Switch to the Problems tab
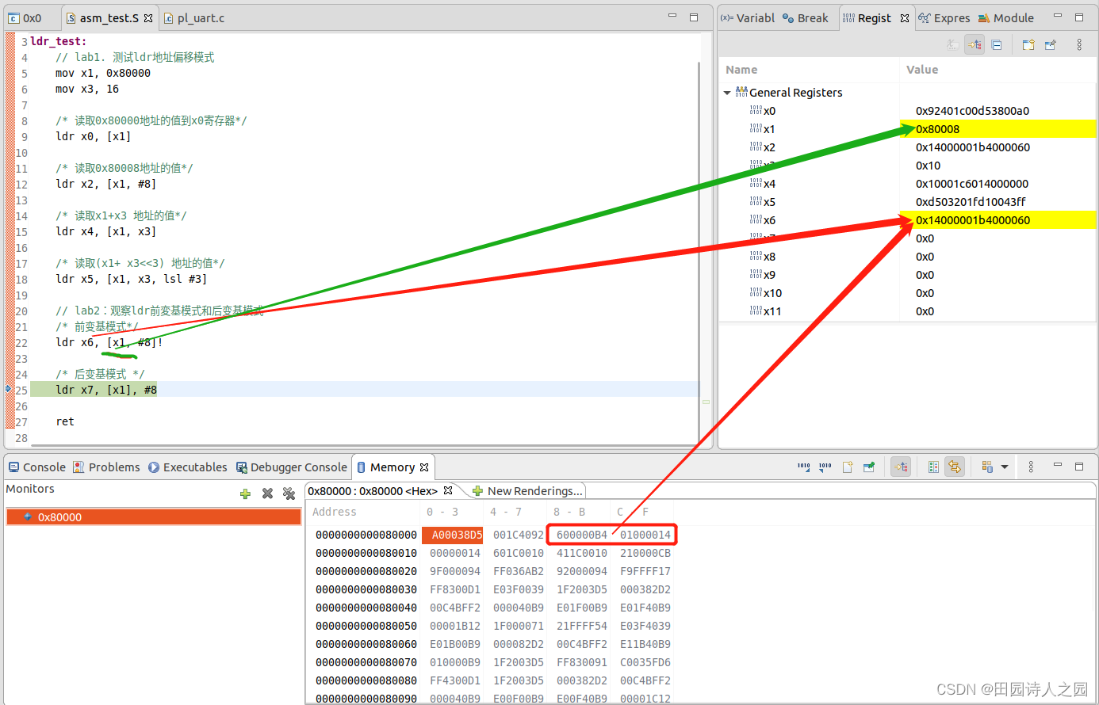The width and height of the screenshot is (1099, 705). [x=106, y=467]
